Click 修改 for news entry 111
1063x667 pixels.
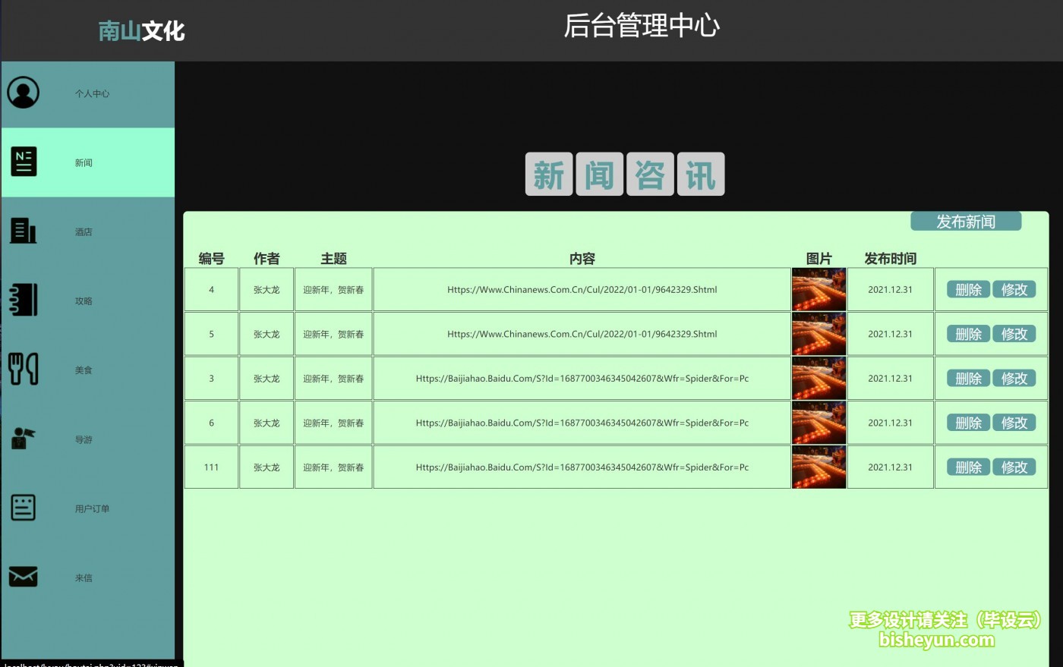[x=1015, y=467]
